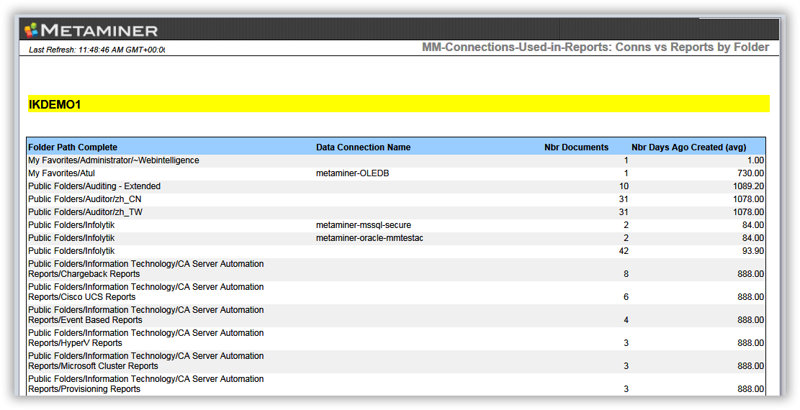
Task: Click the 1078.00 value in the zh_TW row
Action: coord(748,213)
